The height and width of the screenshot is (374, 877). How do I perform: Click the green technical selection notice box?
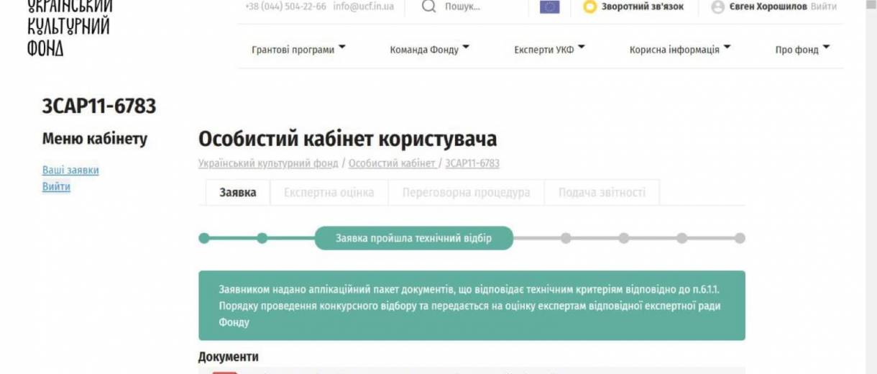coord(472,306)
